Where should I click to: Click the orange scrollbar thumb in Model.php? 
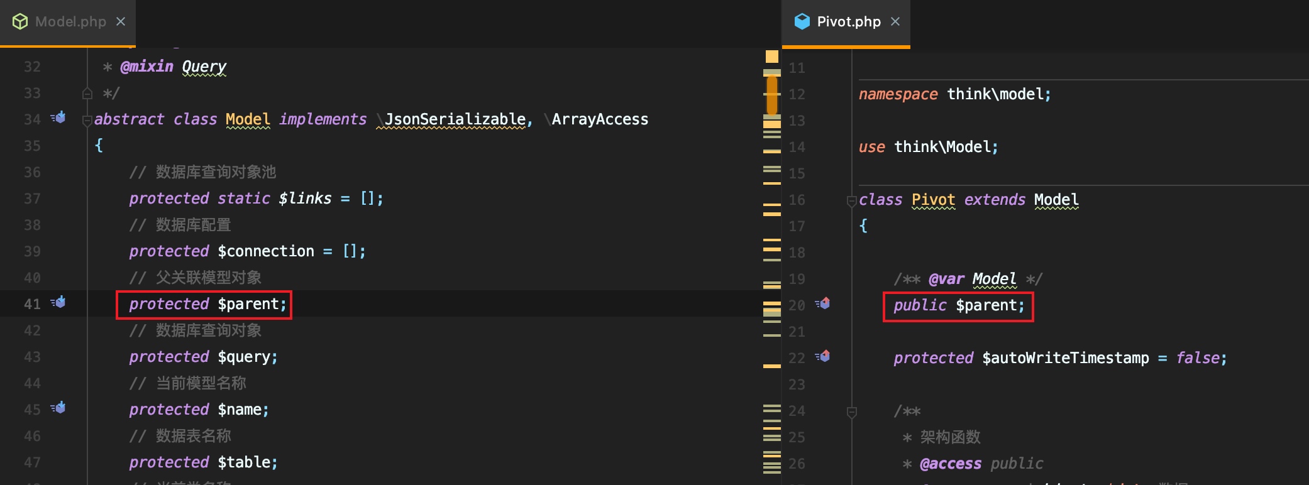click(771, 95)
